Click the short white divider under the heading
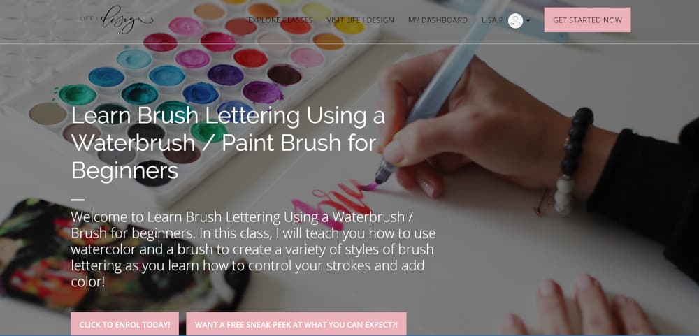Viewport: 699px width, 336px height. 78,200
